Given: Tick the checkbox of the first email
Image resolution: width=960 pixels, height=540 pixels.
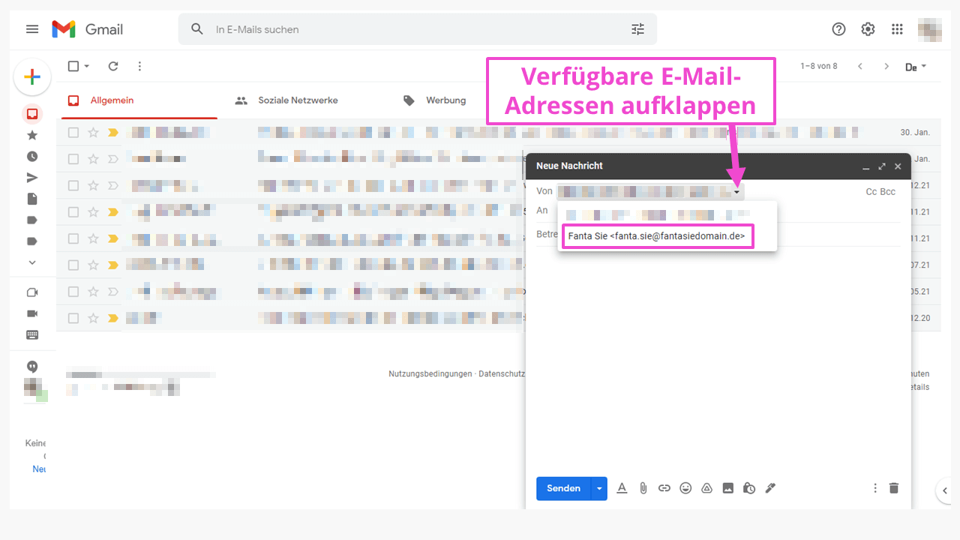Looking at the screenshot, I should click(73, 133).
